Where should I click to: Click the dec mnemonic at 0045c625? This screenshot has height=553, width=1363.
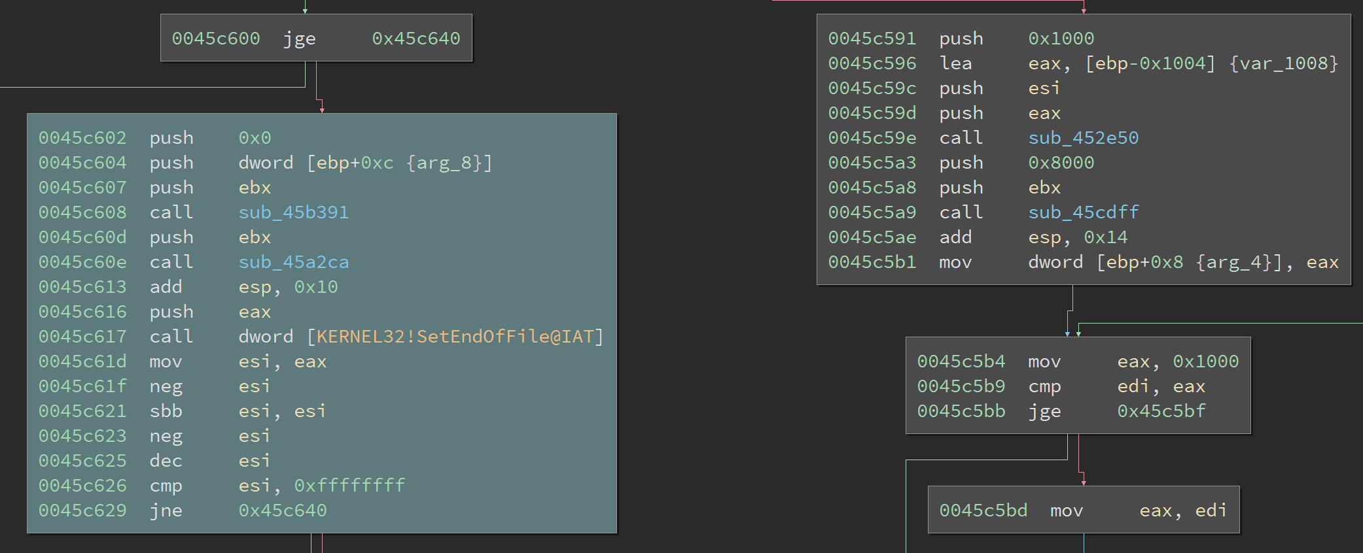pos(166,461)
